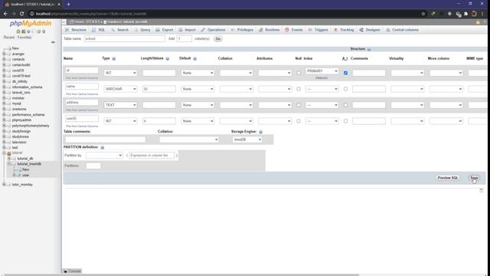This screenshot has height=276, width=490.
Task: Click the Tracking eye icon
Action: (335, 30)
